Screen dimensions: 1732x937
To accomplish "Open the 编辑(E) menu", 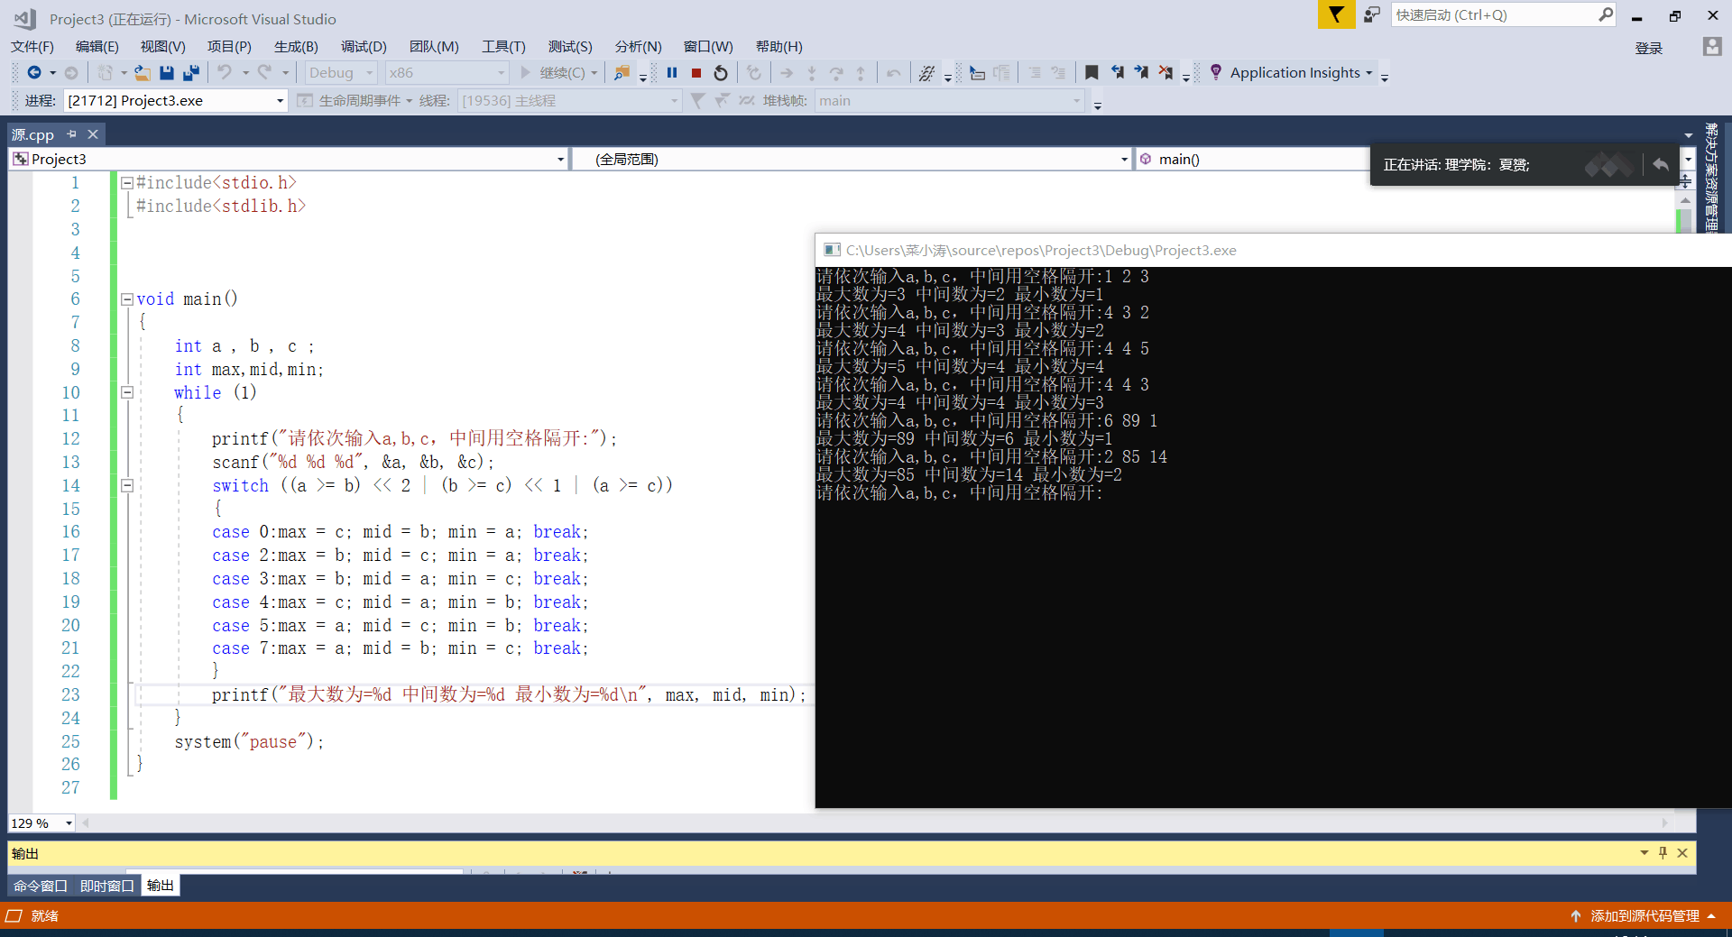I will point(97,47).
